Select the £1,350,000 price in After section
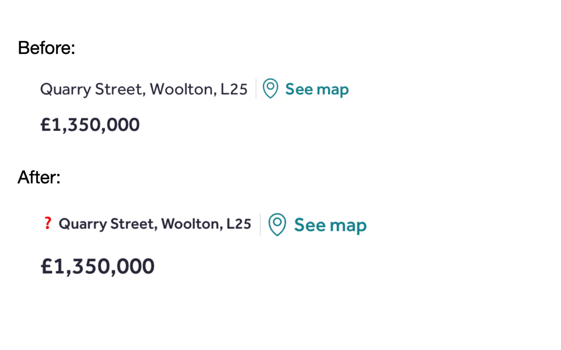 click(x=97, y=266)
